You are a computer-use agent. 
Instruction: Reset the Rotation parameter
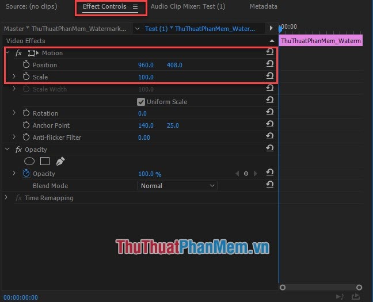coord(269,112)
